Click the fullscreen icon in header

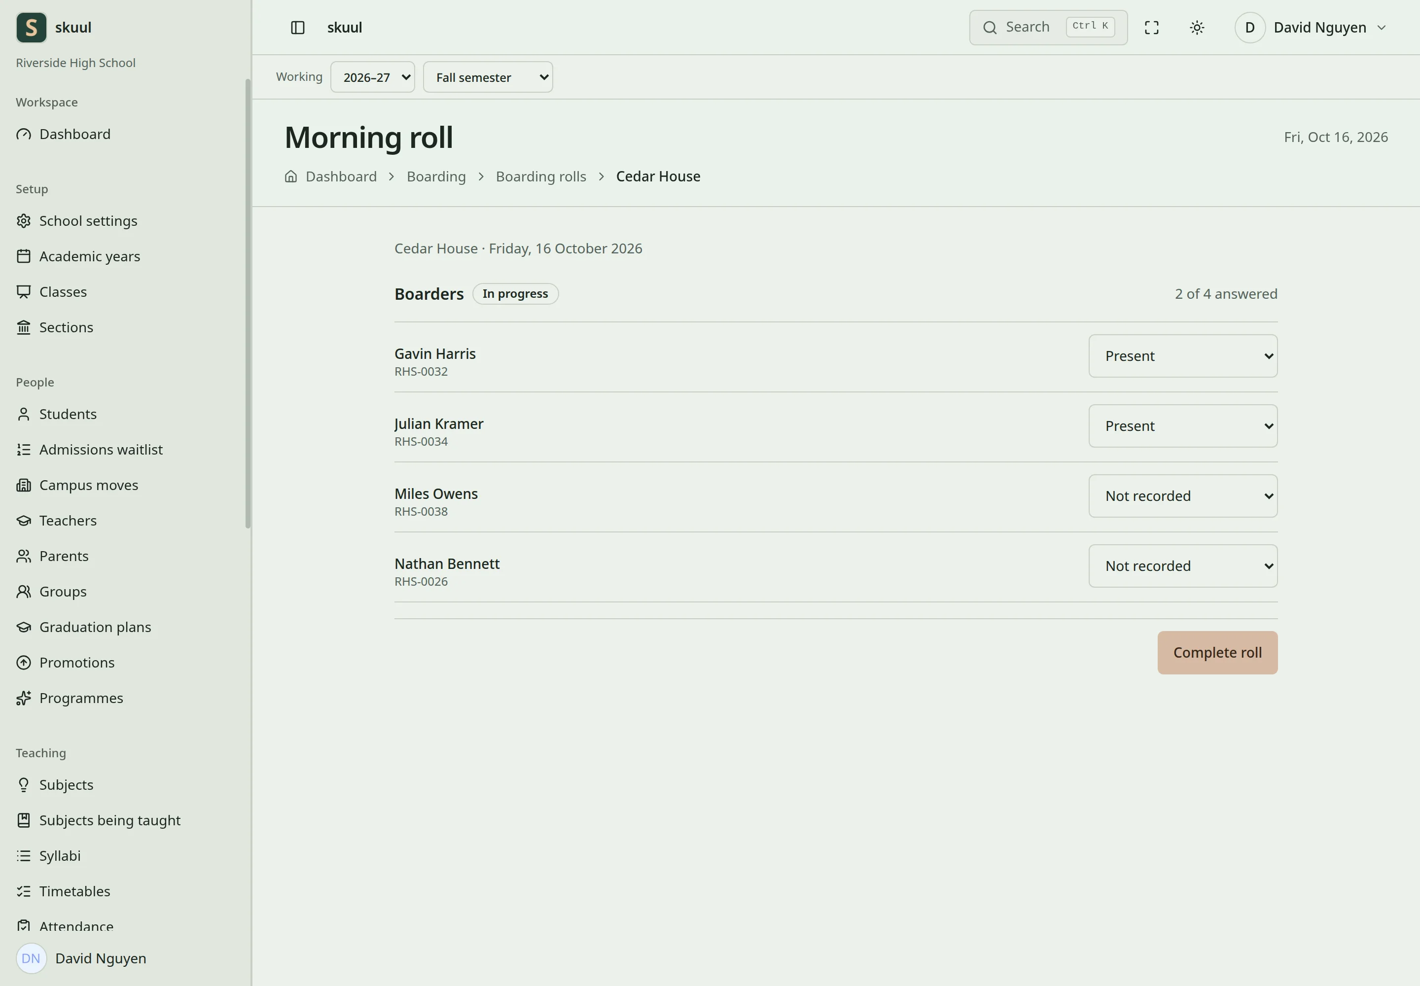pos(1151,27)
